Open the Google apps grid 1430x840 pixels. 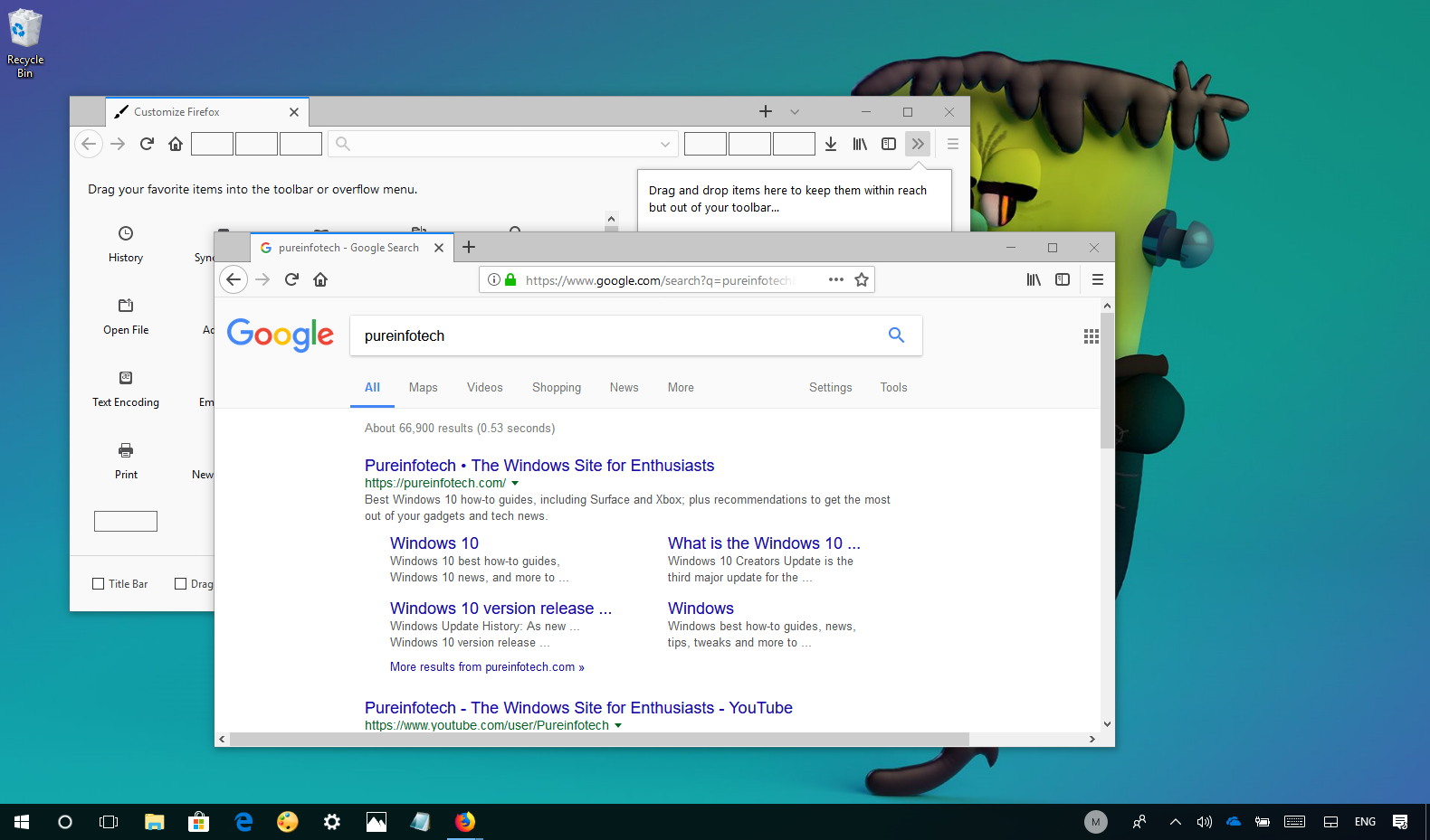1092,336
